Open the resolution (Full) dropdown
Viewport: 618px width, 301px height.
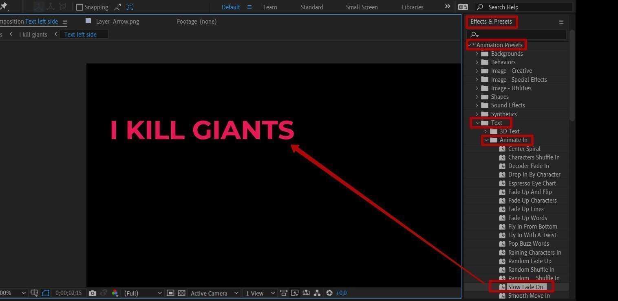143,293
